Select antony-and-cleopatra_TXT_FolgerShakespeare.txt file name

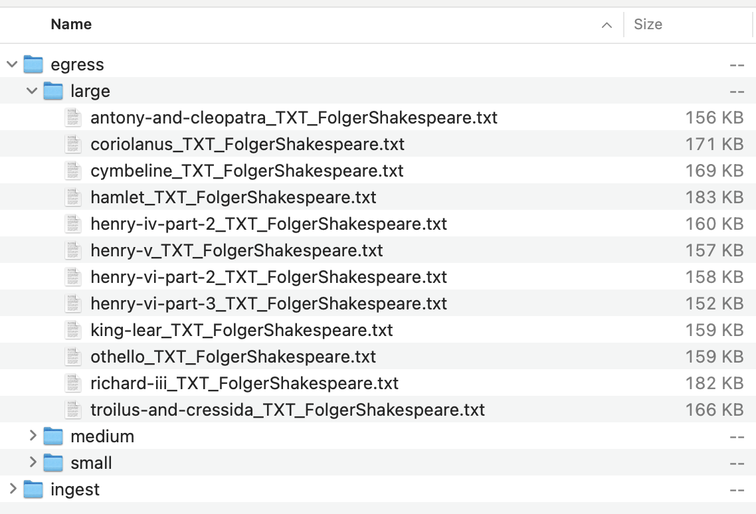coord(294,118)
